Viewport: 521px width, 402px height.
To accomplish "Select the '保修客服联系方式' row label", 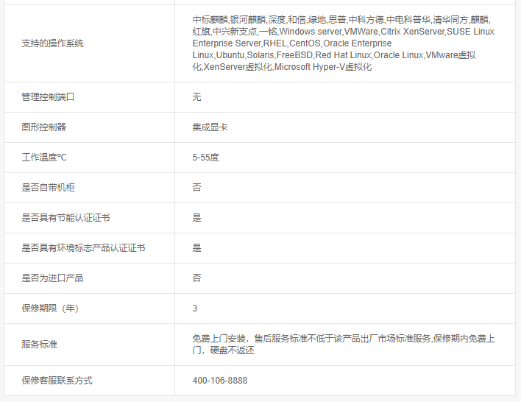I will click(57, 381).
